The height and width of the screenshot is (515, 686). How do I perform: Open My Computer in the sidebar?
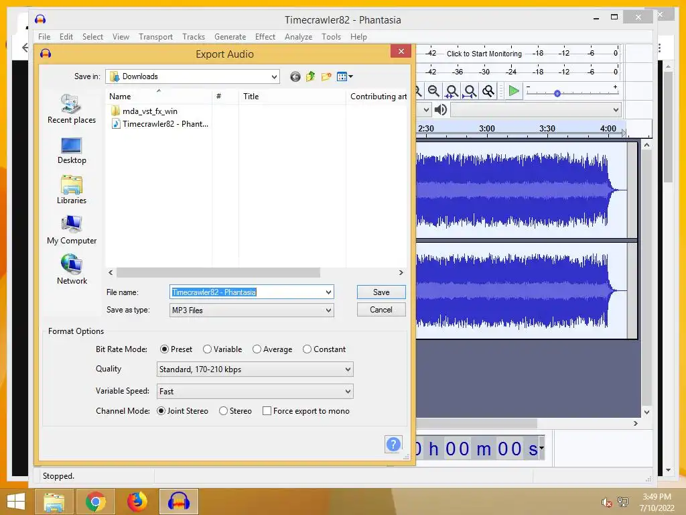71,230
